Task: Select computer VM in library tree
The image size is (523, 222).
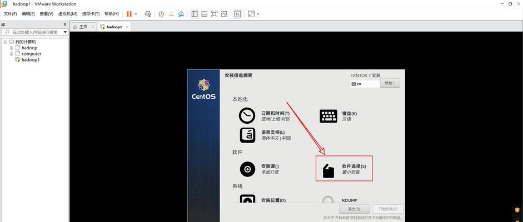Action: coord(31,54)
